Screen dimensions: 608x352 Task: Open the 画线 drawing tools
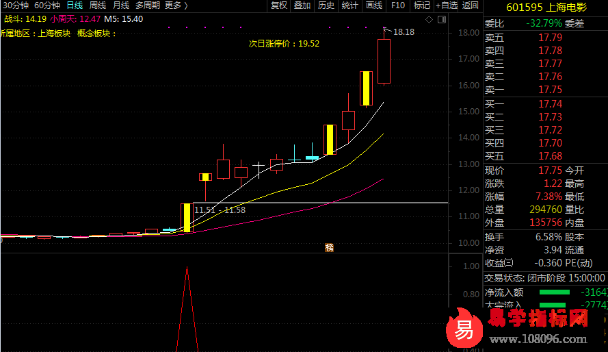[373, 5]
